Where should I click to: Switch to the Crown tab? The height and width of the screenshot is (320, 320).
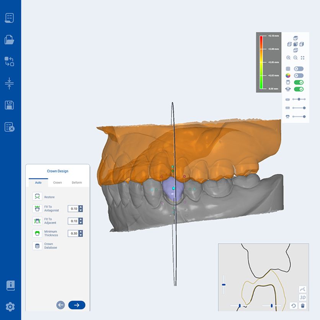tap(57, 182)
